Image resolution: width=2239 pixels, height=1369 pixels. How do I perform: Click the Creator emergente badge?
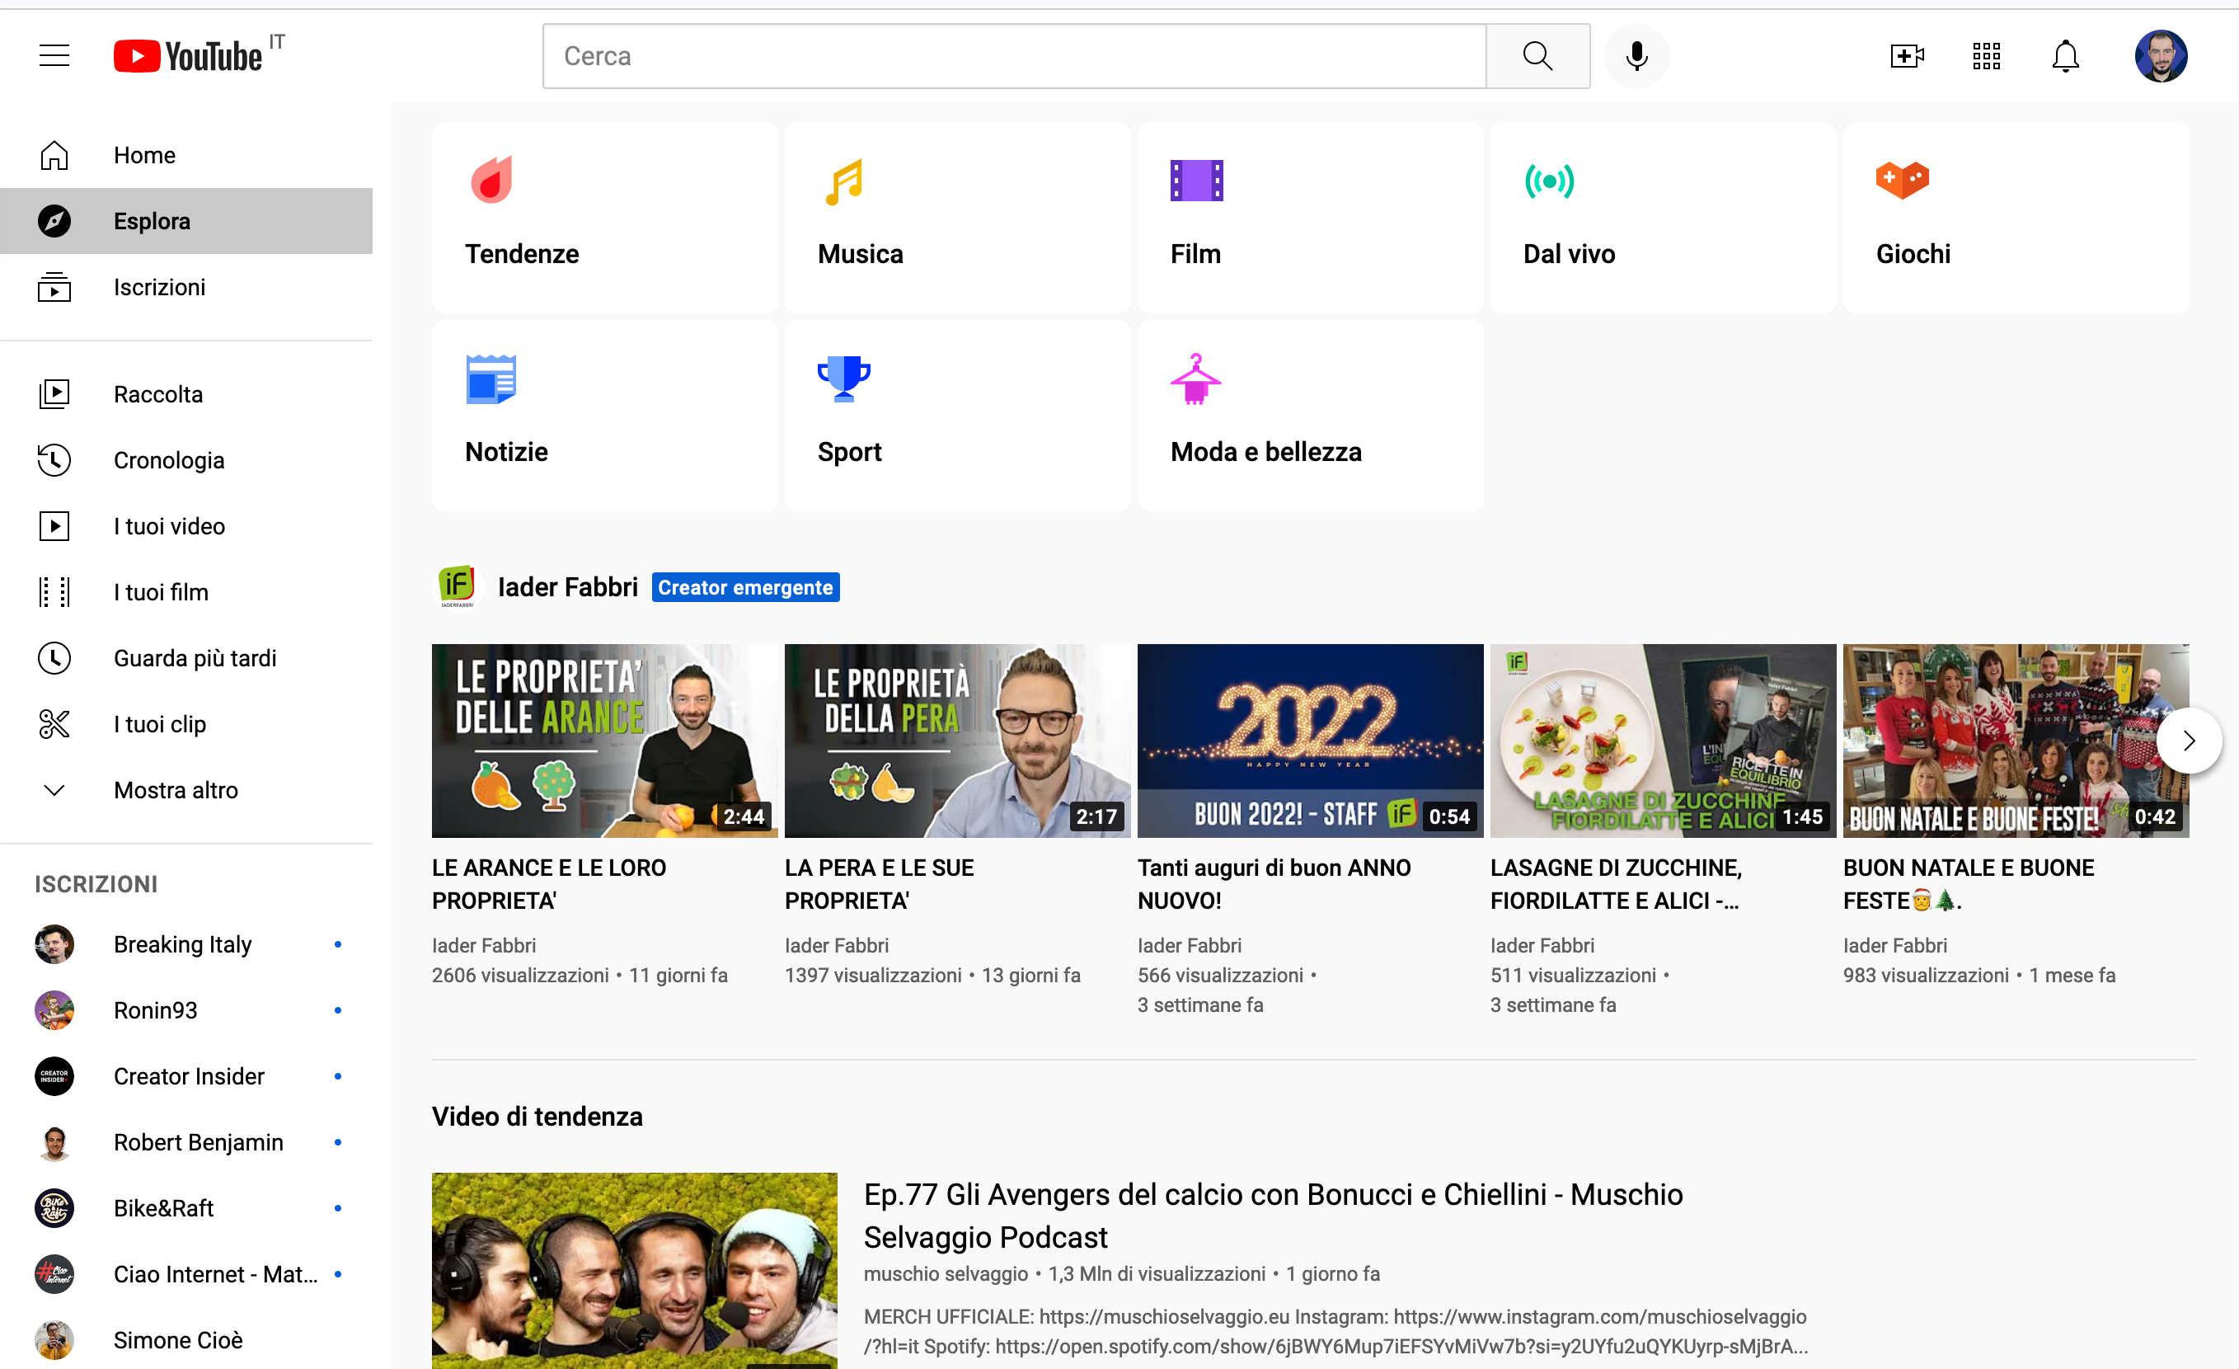pos(745,587)
